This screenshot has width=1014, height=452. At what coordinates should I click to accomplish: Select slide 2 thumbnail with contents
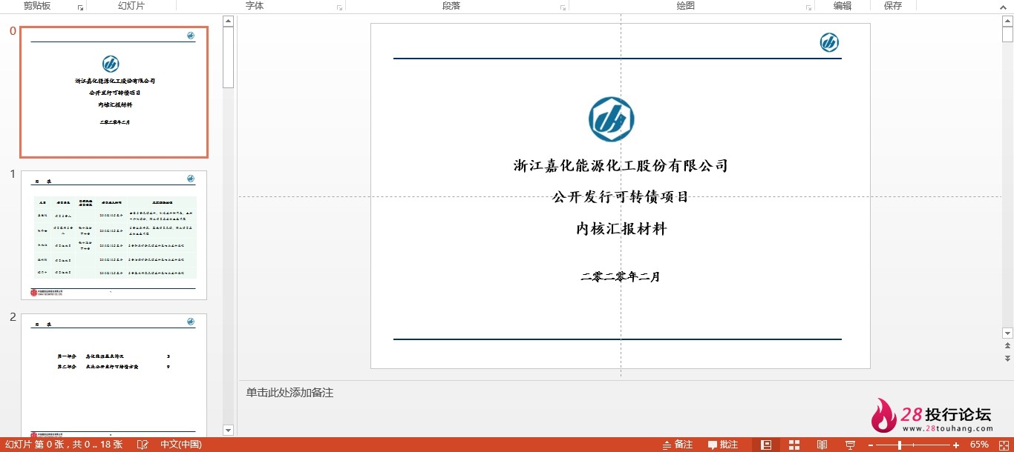[x=114, y=374]
